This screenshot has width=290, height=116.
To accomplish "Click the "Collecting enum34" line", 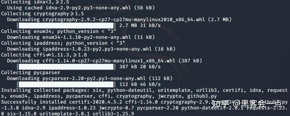I will (59, 31).
